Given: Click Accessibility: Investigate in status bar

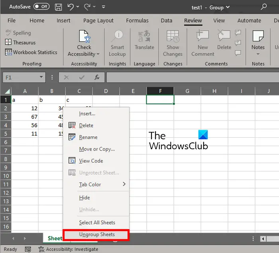Looking at the screenshot, I should tap(69, 249).
